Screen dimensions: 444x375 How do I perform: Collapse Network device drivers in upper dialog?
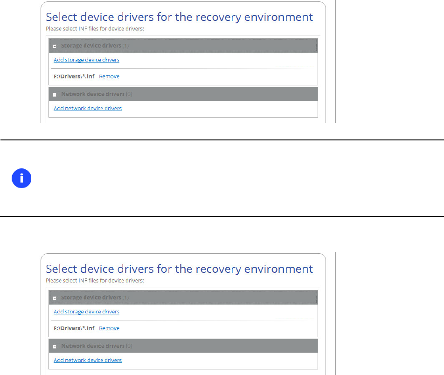tap(55, 94)
